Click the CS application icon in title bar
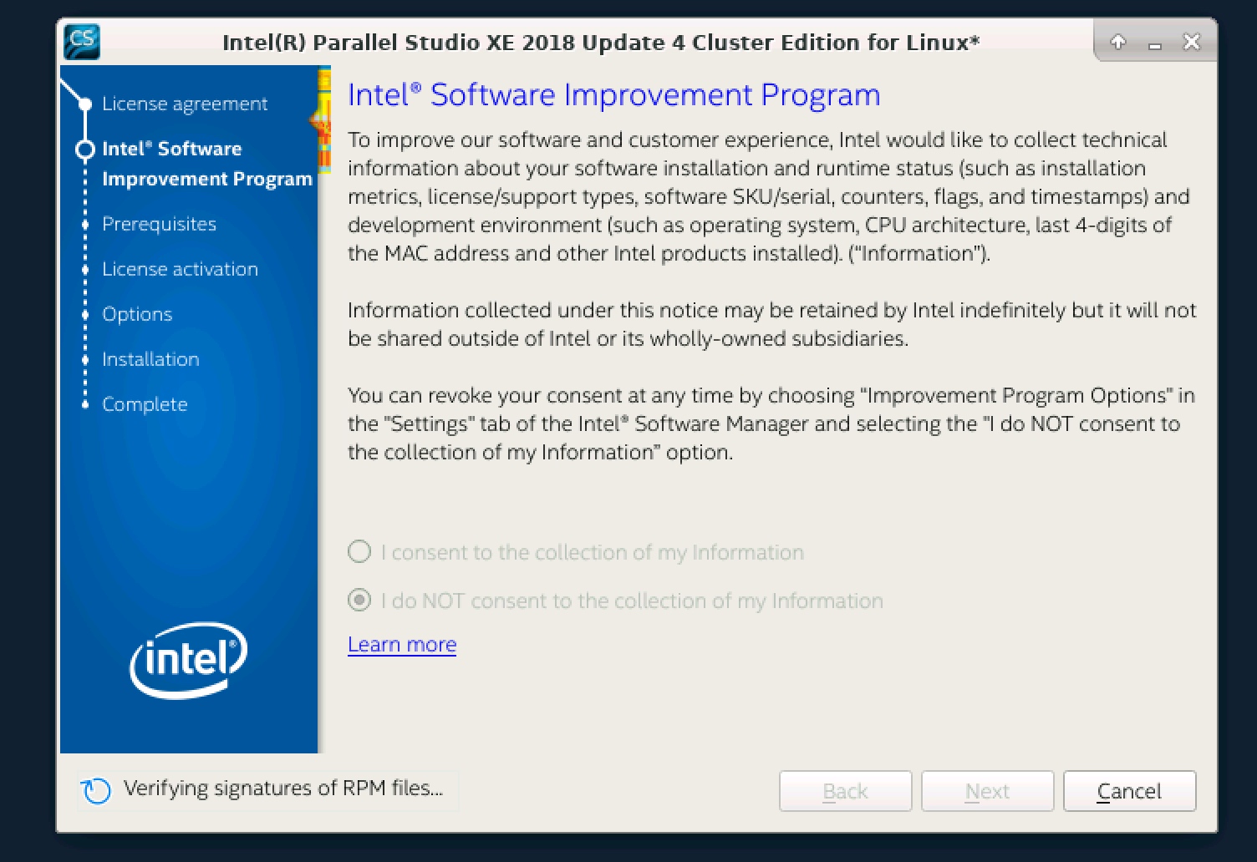 point(82,41)
